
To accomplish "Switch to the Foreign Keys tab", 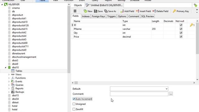I will (x=98, y=16).
